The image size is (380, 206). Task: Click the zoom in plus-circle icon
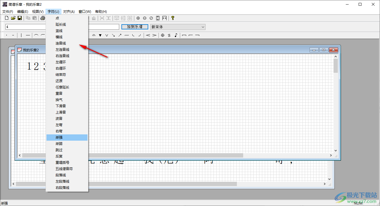point(138,18)
